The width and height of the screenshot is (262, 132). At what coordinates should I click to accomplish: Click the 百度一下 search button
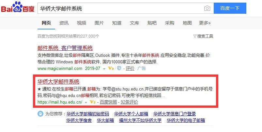point(230,8)
